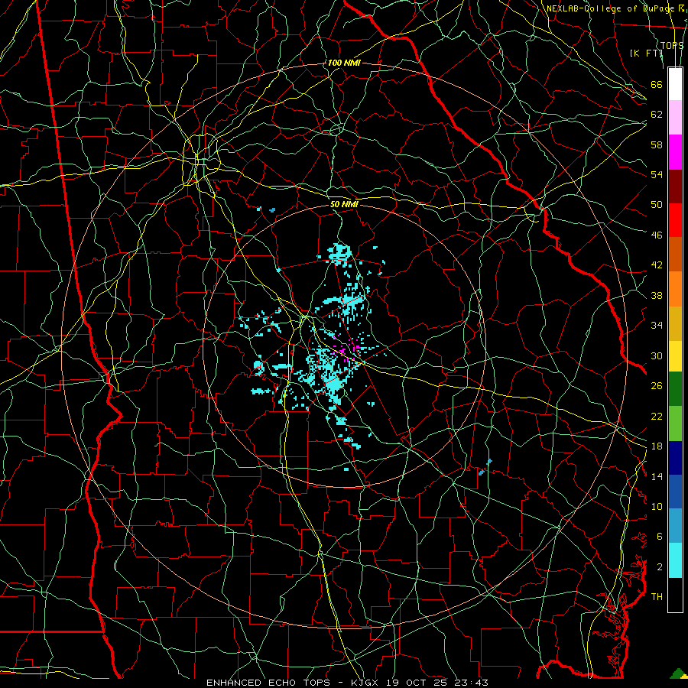
Task: Click the "62" legend value
Action: pos(657,115)
